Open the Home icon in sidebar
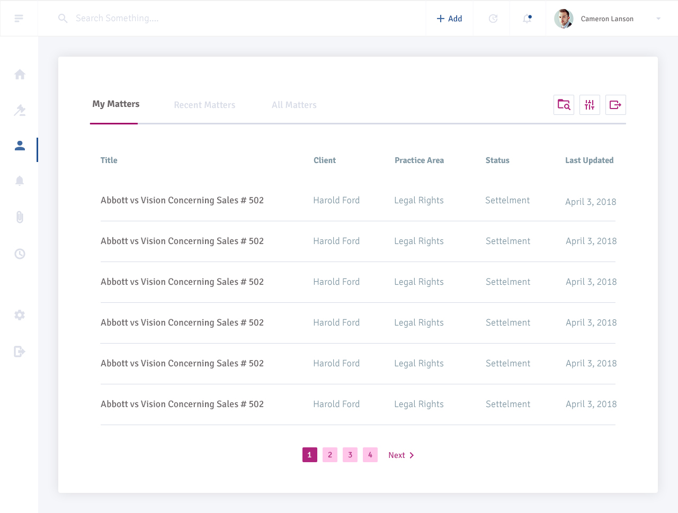The height and width of the screenshot is (513, 678). tap(19, 74)
